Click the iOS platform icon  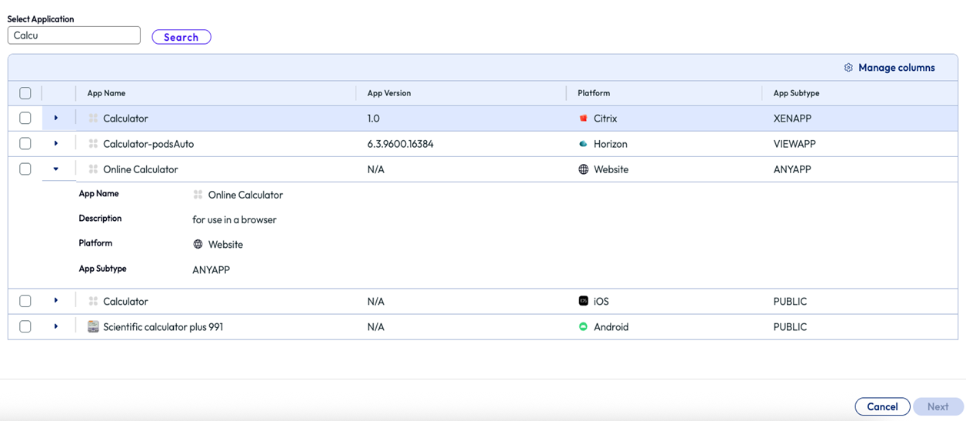click(x=583, y=301)
